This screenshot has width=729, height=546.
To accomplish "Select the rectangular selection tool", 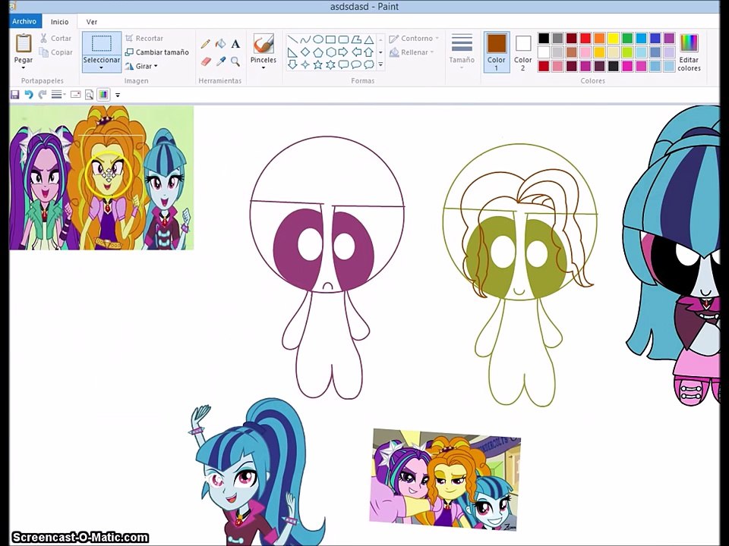I will pyautogui.click(x=101, y=44).
